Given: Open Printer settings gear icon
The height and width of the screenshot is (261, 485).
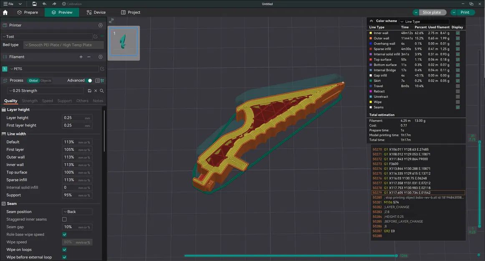Looking at the screenshot, I should pyautogui.click(x=101, y=25).
